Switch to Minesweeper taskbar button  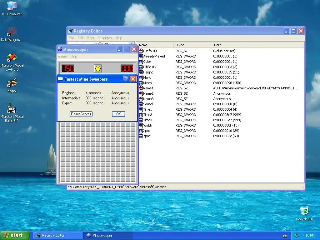click(108, 236)
